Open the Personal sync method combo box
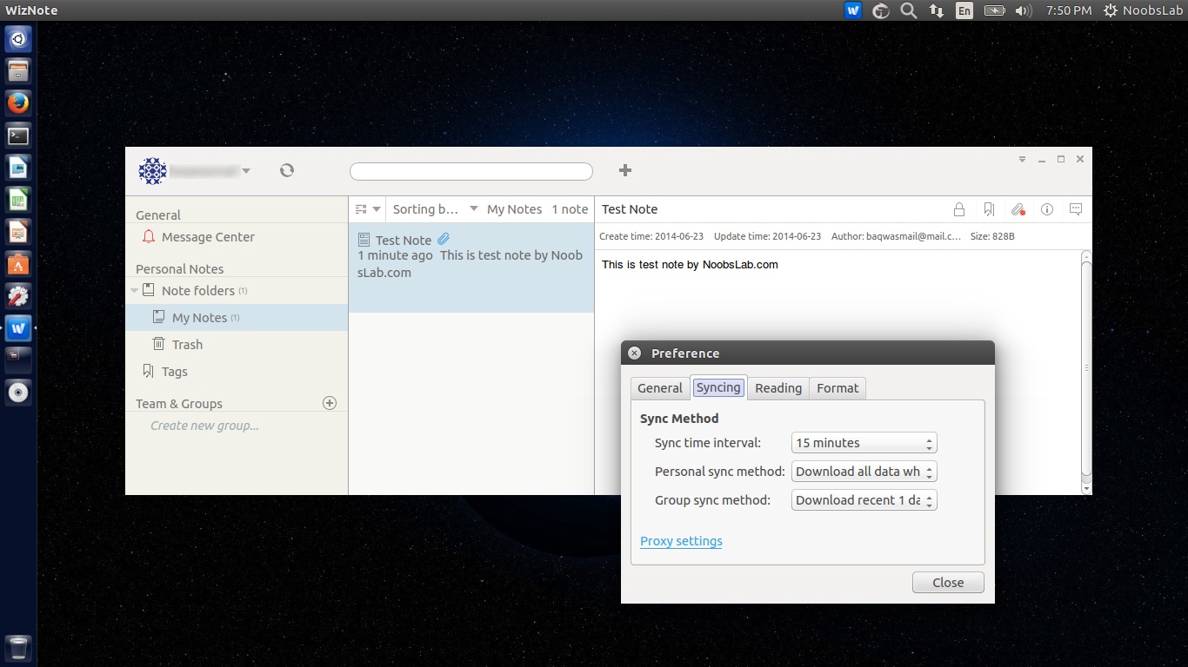 pos(864,472)
